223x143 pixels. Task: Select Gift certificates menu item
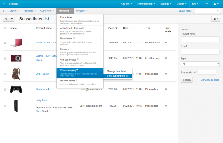coord(80,62)
